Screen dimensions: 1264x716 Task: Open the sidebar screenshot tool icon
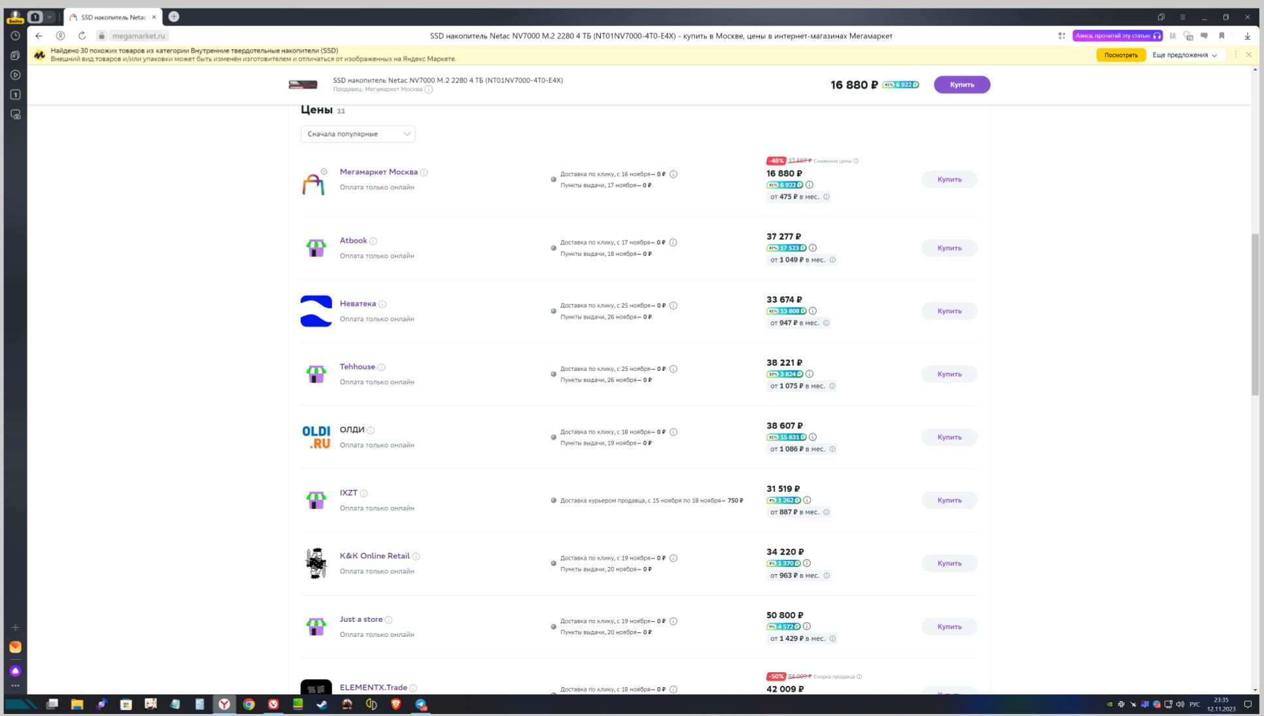coord(16,114)
